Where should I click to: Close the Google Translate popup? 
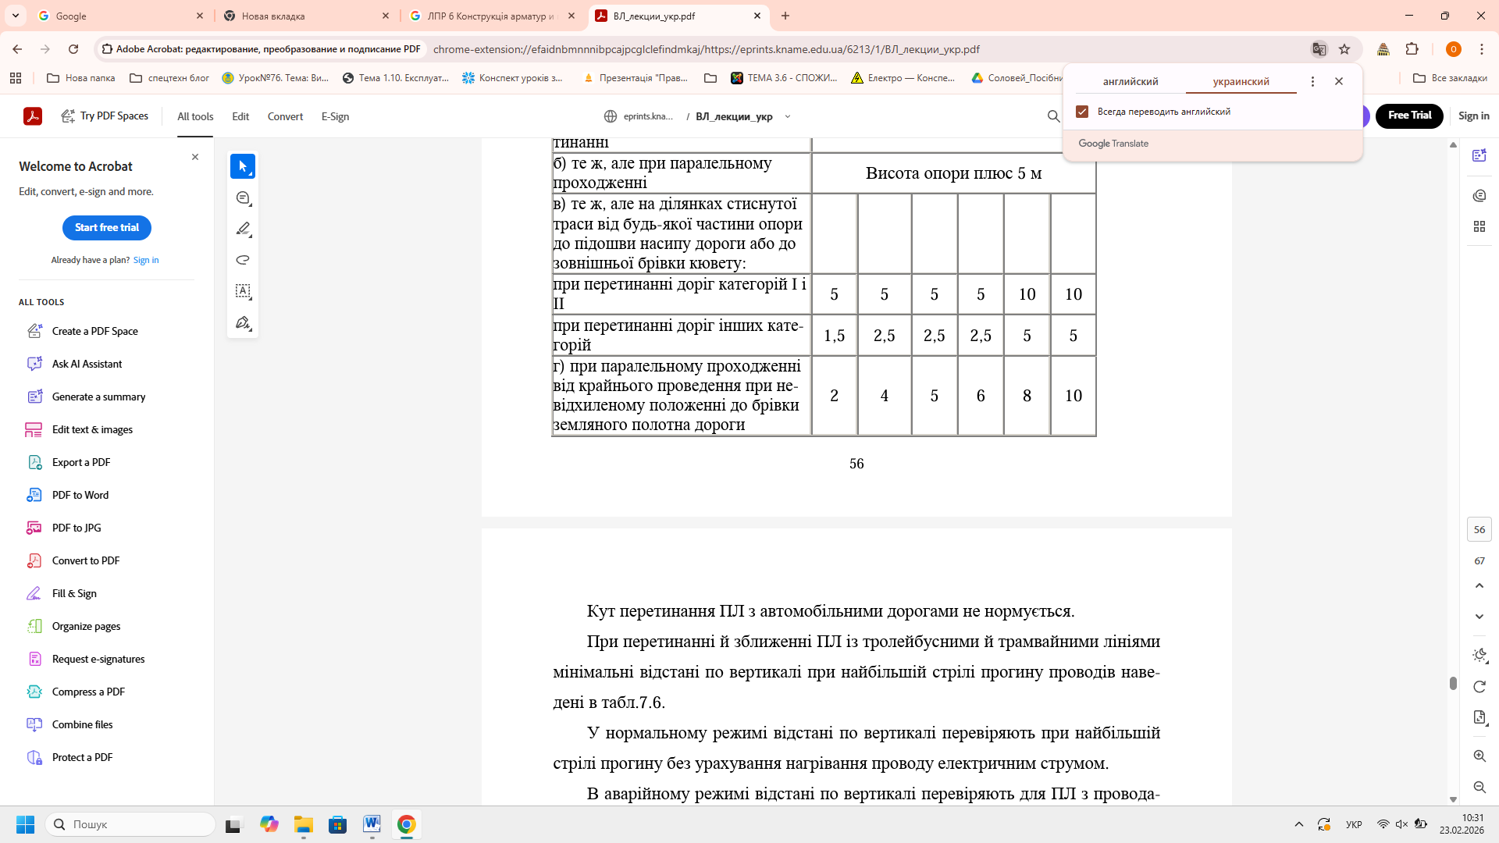(1339, 81)
